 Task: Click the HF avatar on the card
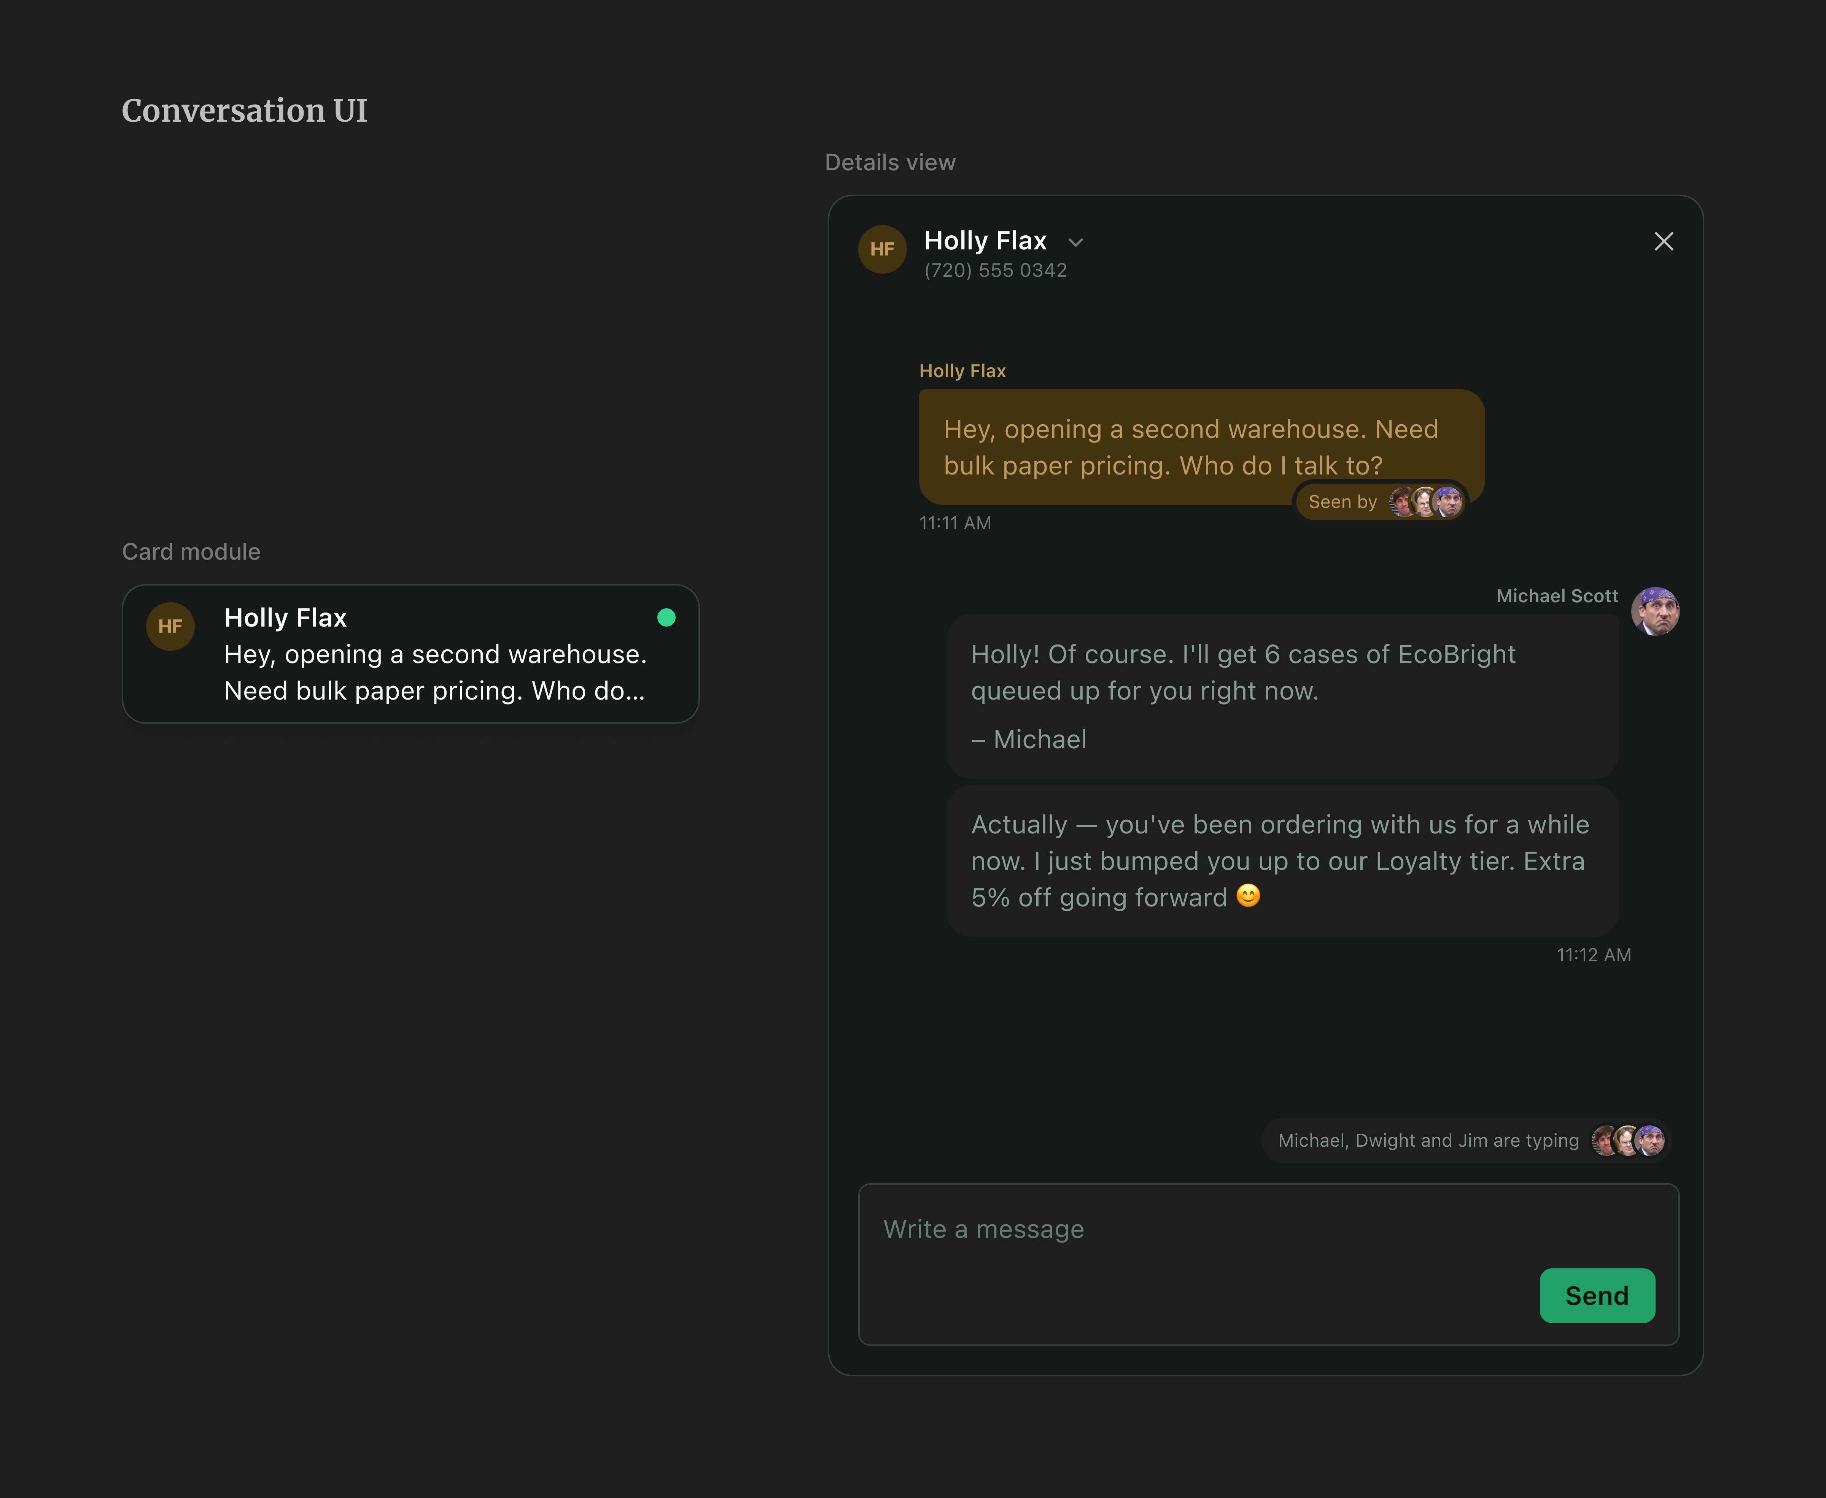(170, 627)
